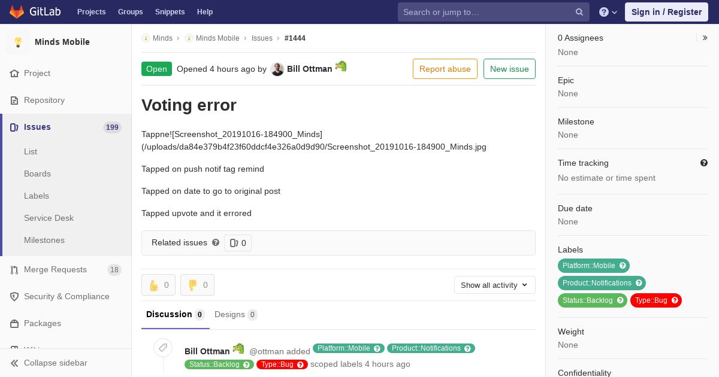Open the Projects menu

92,12
